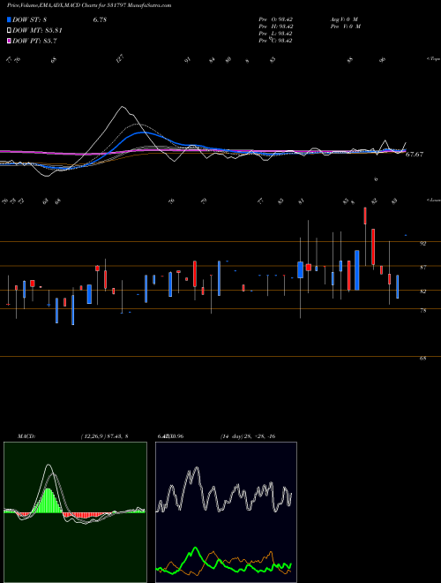Click the magenta DOW PT legend swatch
The height and width of the screenshot is (583, 441).
(x=9, y=41)
